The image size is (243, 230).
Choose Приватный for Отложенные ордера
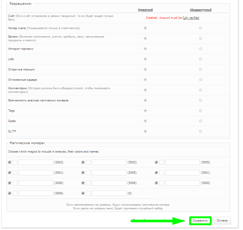point(145,80)
